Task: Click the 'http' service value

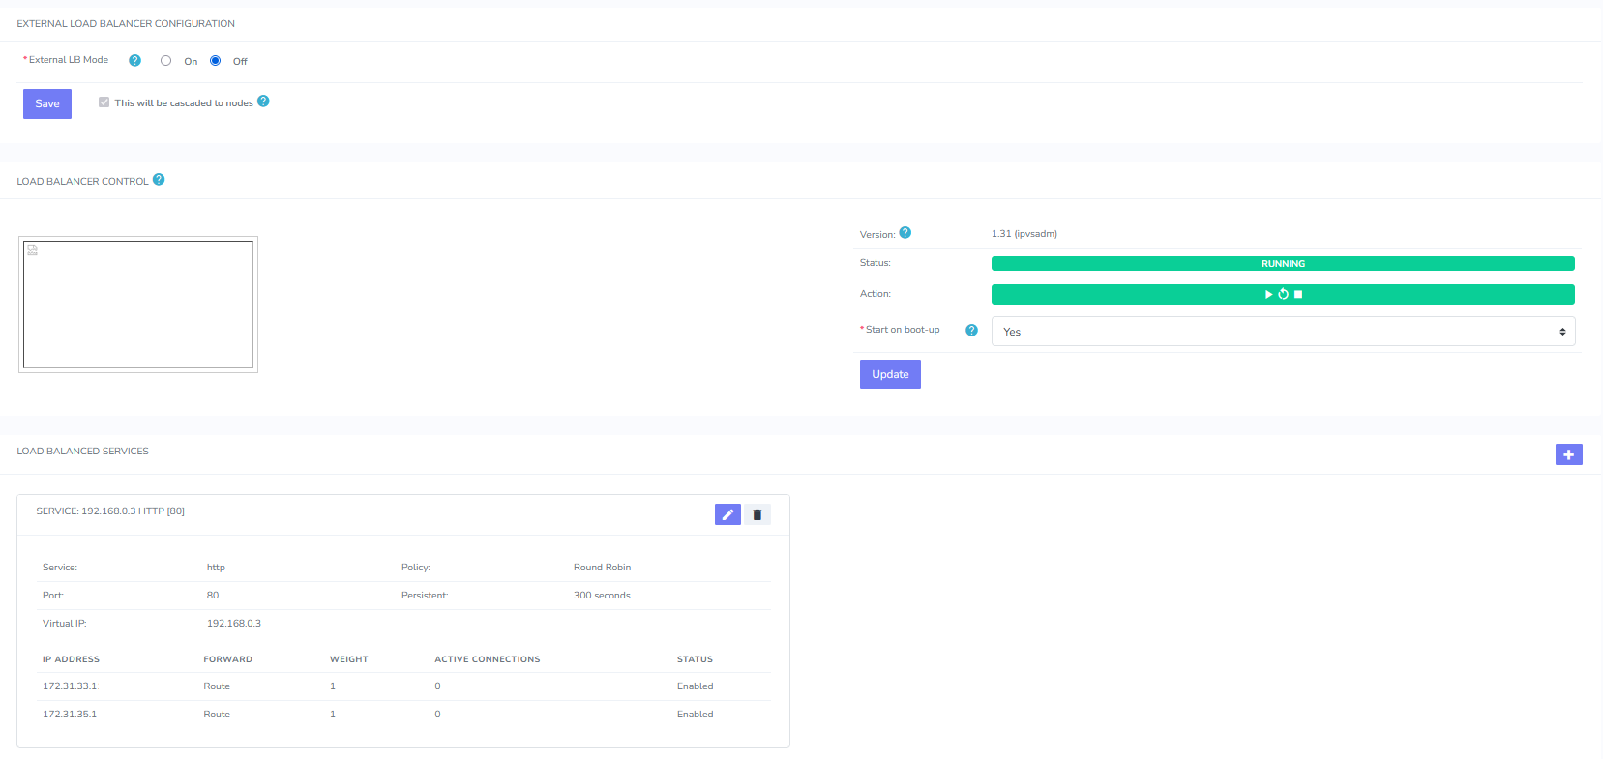Action: coord(216,568)
